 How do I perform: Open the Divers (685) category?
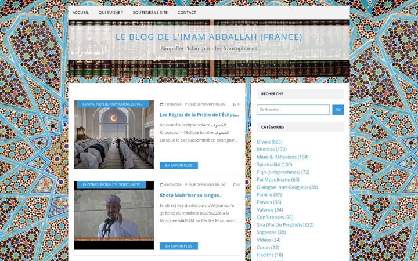coord(269,142)
